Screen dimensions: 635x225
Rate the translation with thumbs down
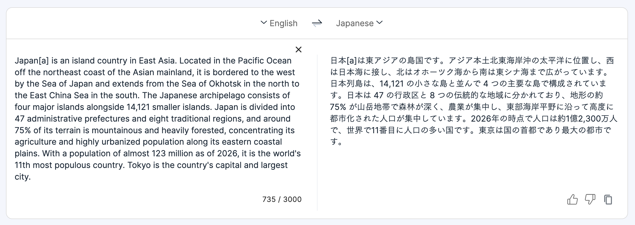click(x=590, y=199)
